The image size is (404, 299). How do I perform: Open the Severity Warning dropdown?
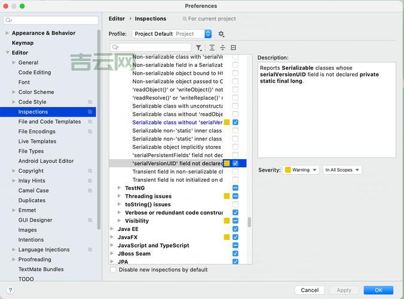coord(301,170)
